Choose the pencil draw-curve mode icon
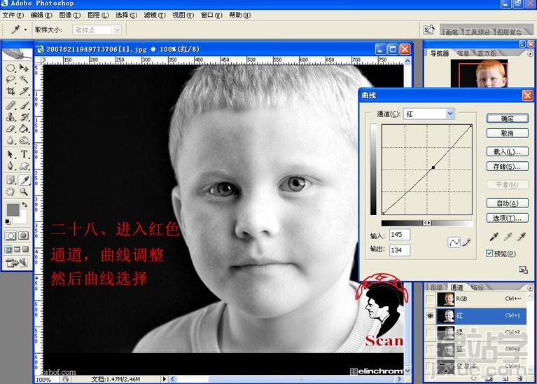The width and height of the screenshot is (537, 384). 466,242
